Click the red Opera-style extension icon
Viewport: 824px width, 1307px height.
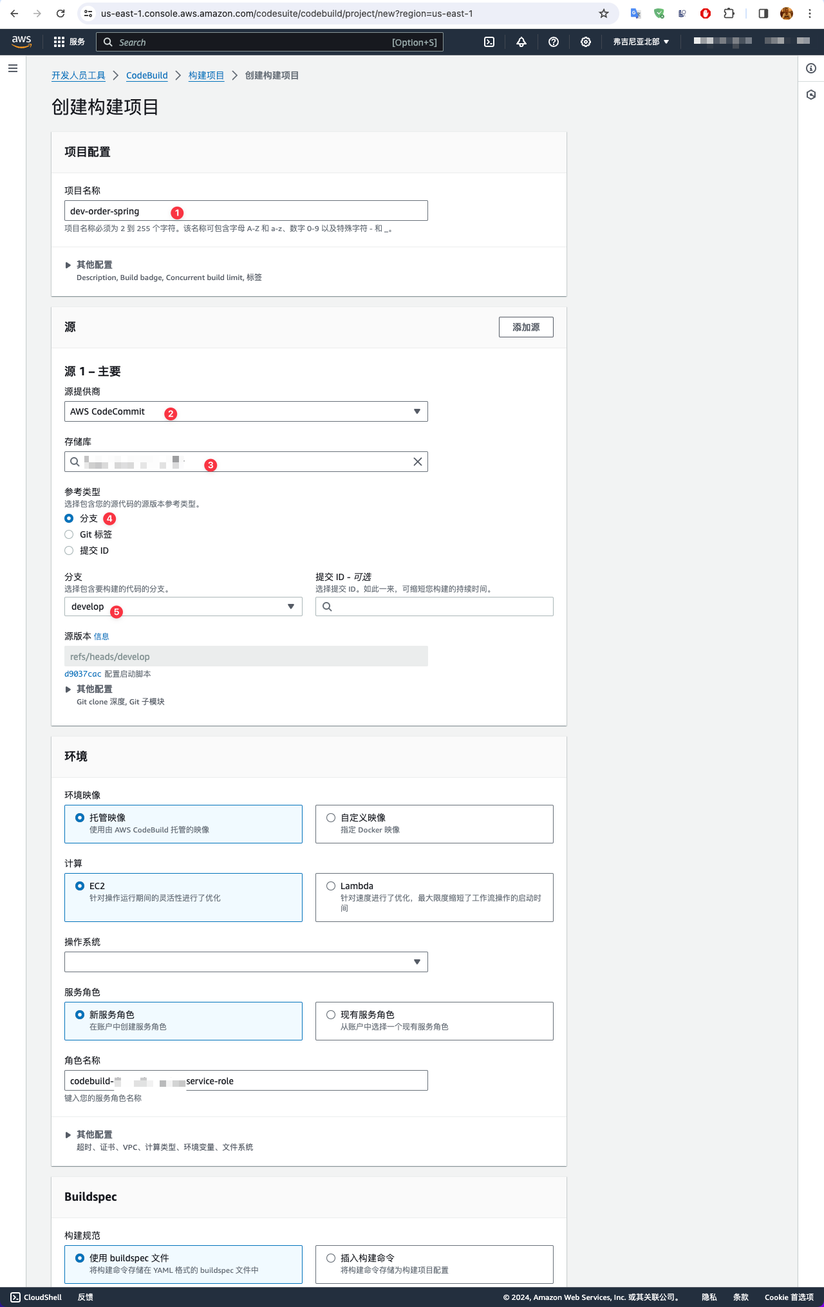[x=706, y=14]
